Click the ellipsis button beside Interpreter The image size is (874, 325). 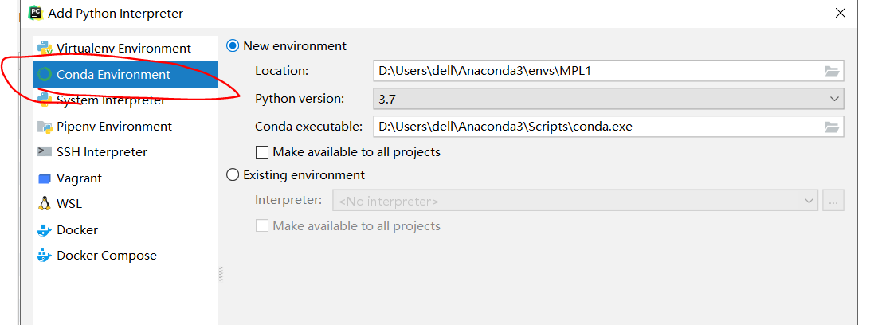(833, 202)
